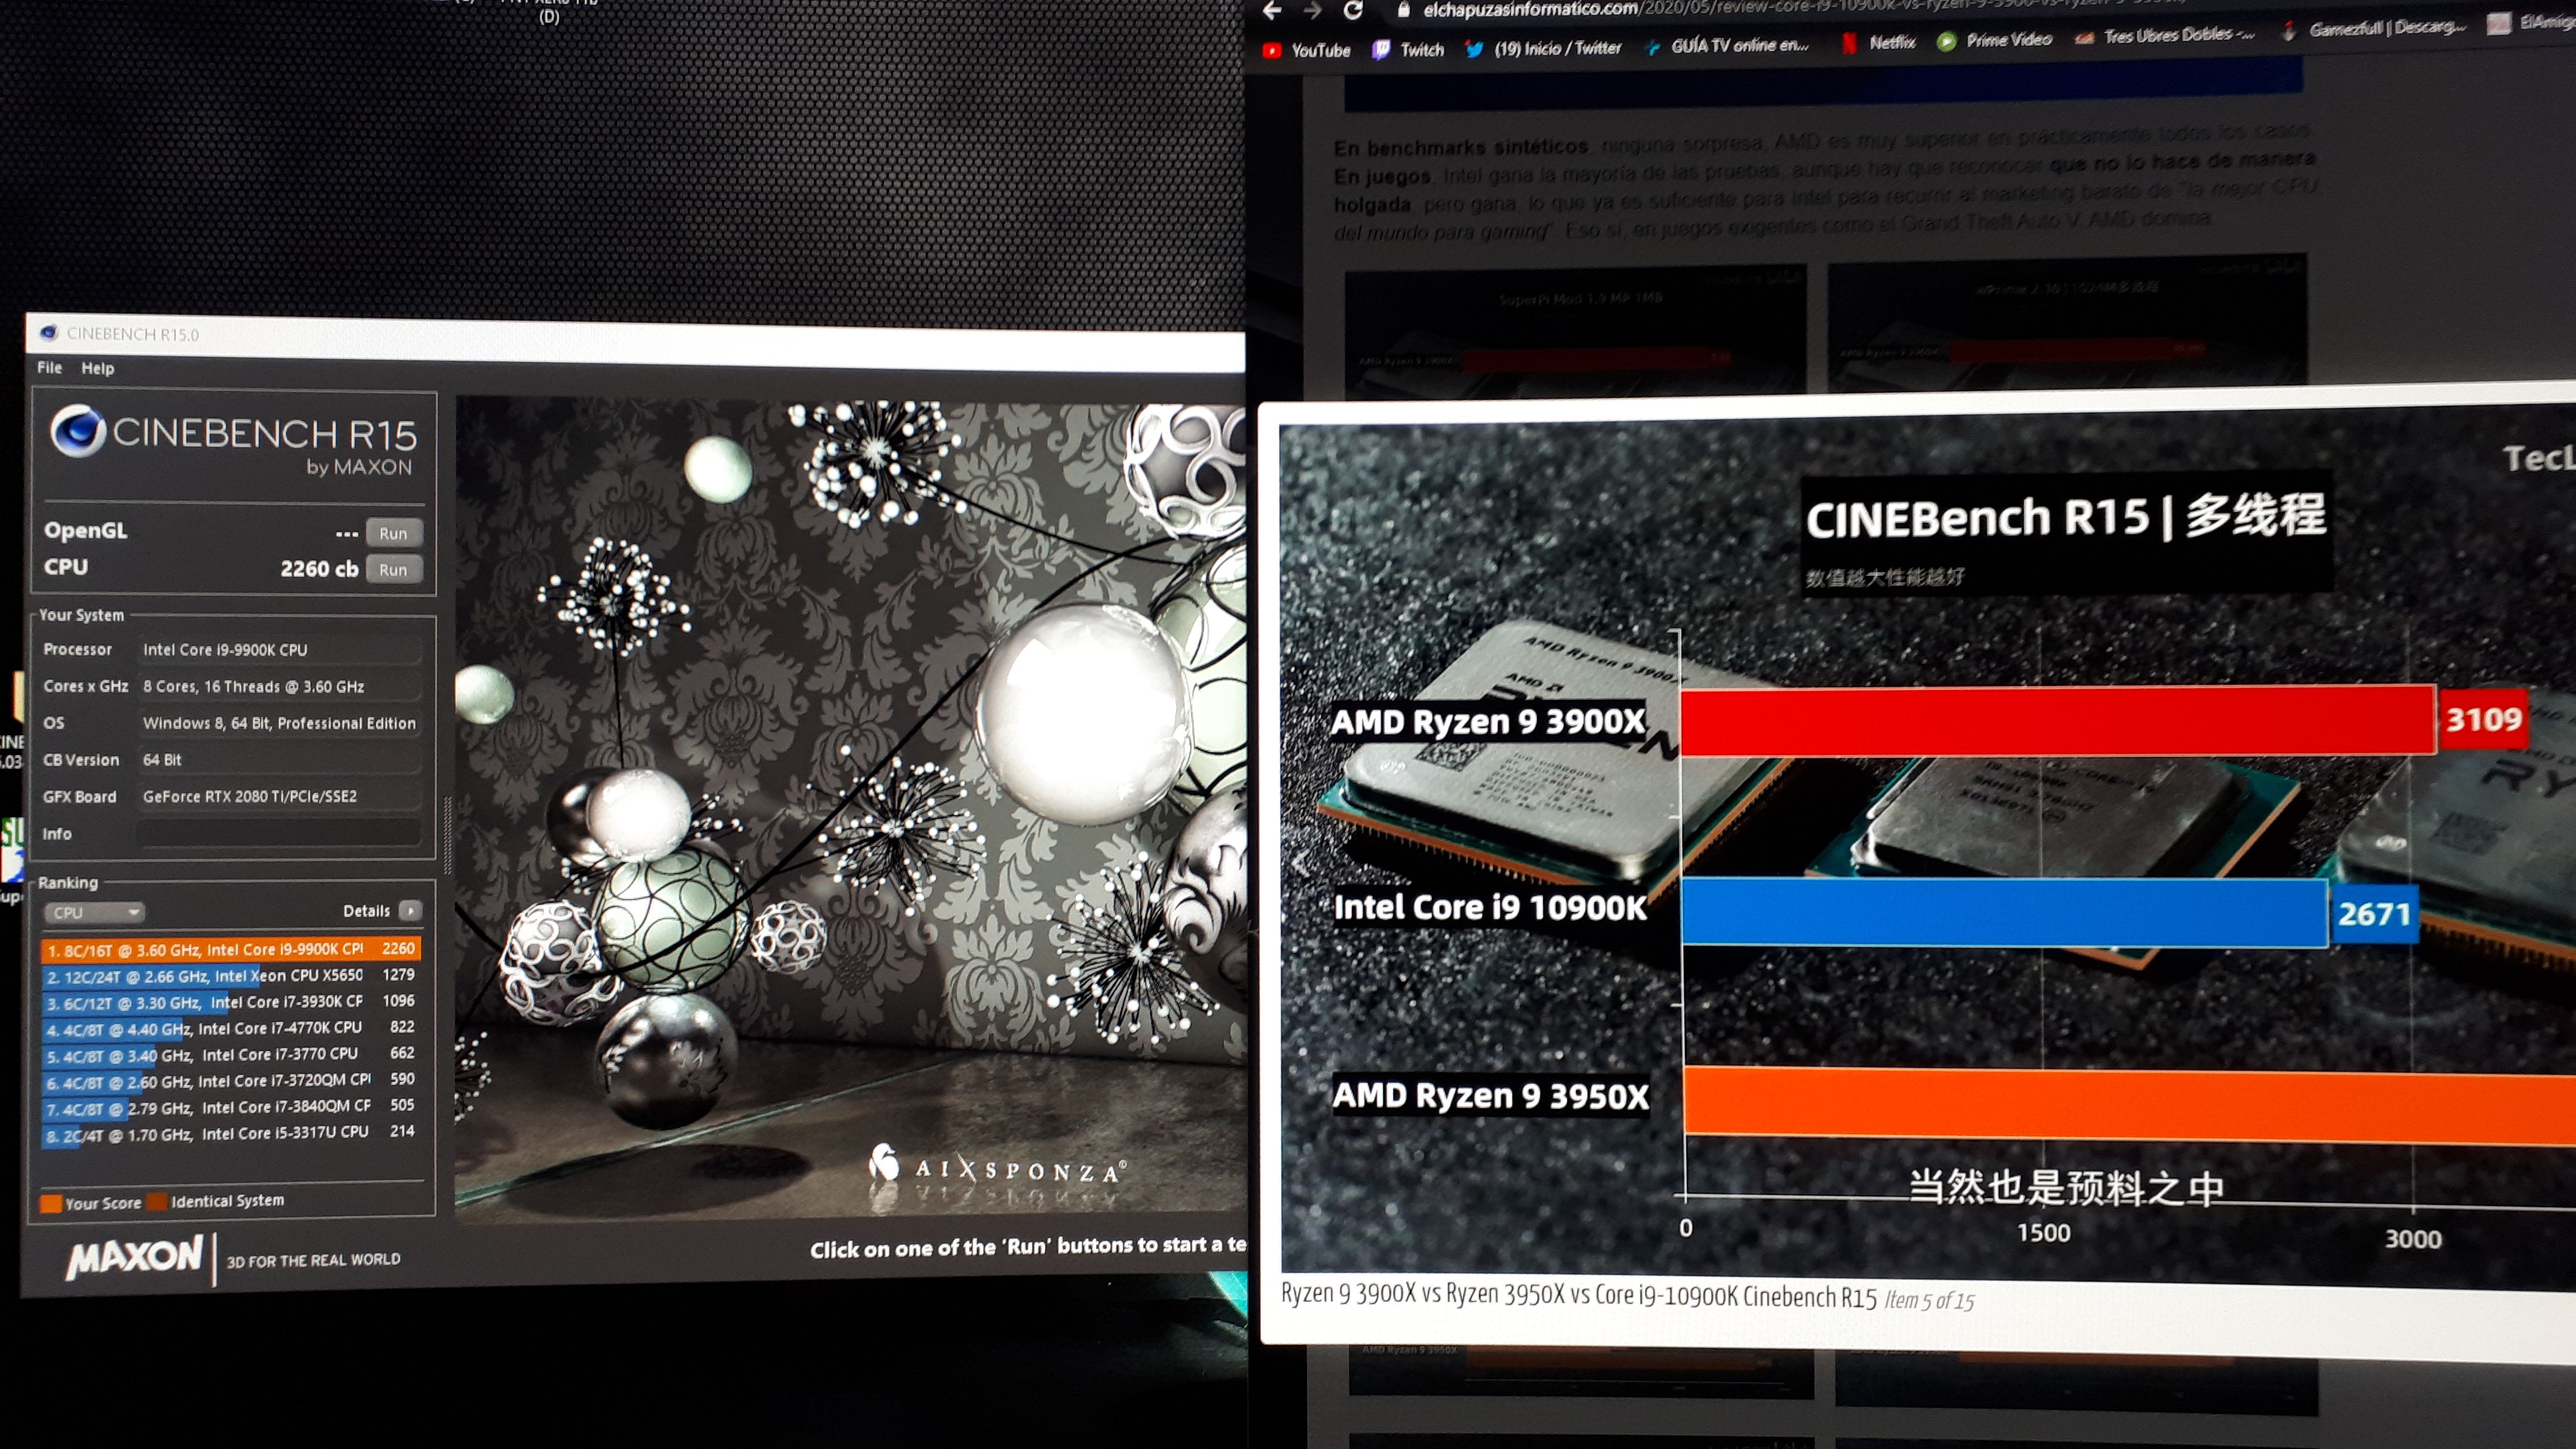The width and height of the screenshot is (2576, 1449).
Task: Open the Inicio / Twitter bookmark
Action: (x=1543, y=48)
